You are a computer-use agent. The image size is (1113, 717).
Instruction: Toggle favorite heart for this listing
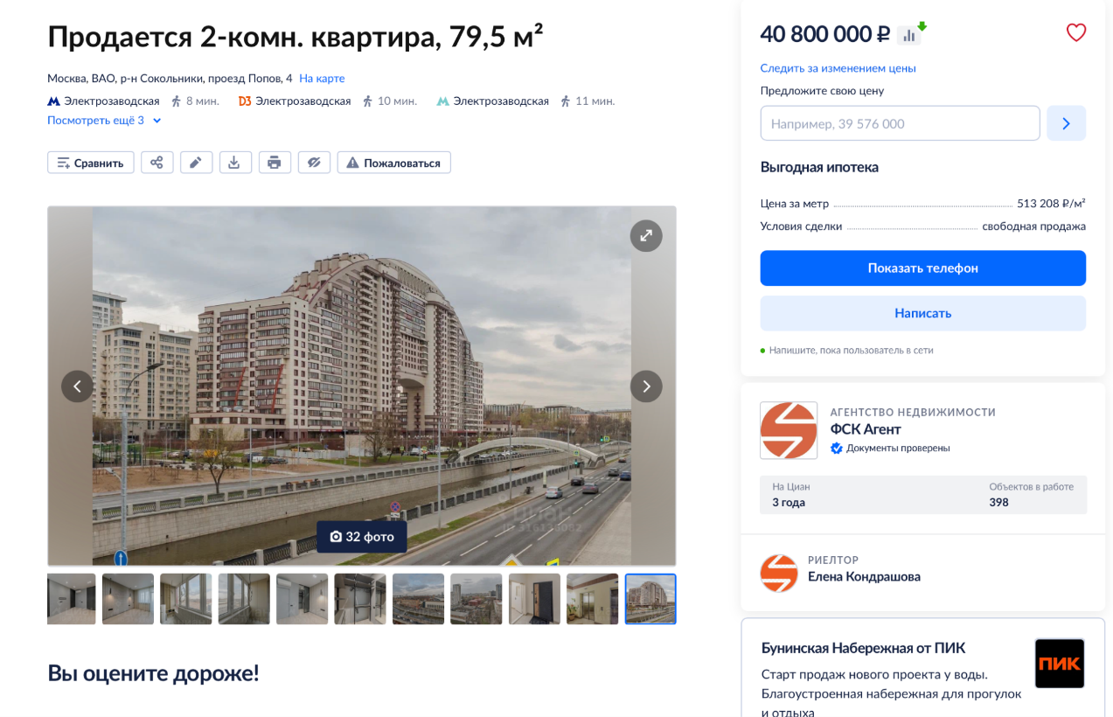point(1075,33)
